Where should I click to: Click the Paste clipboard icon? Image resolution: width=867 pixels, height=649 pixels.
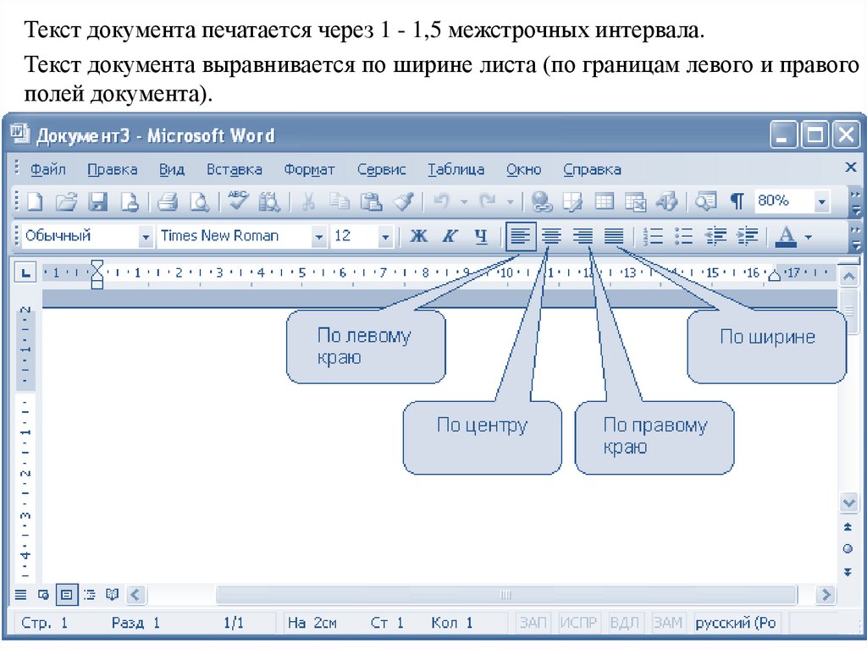[371, 201]
